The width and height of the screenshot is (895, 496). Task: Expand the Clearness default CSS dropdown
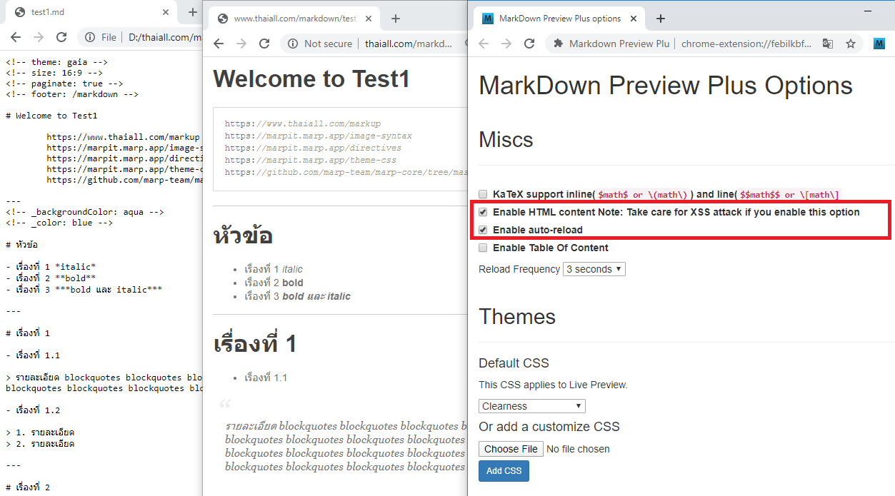531,406
